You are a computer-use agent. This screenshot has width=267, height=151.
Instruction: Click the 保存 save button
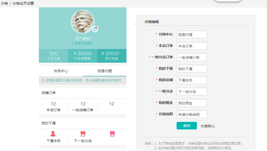point(187,126)
